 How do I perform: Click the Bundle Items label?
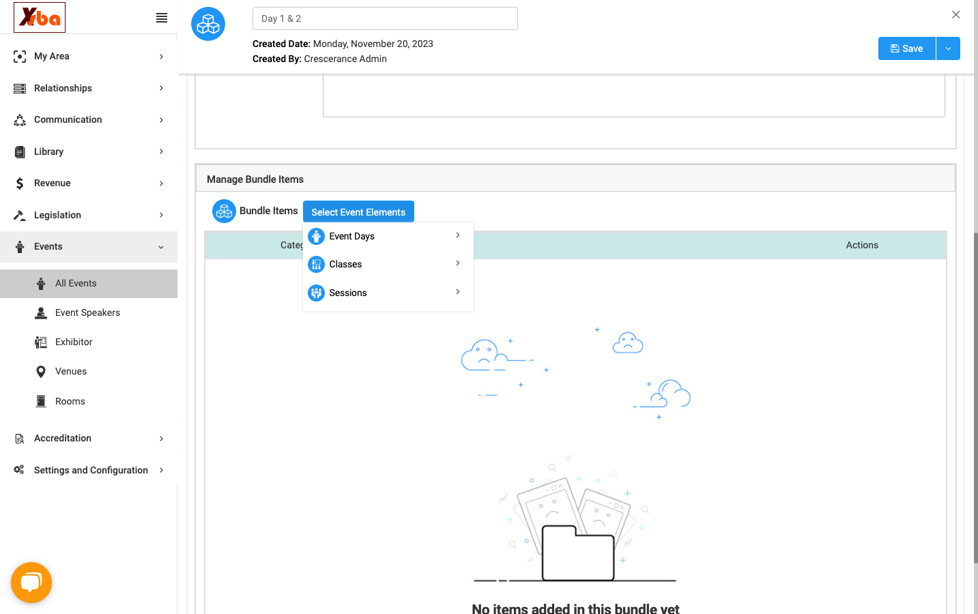tap(269, 211)
